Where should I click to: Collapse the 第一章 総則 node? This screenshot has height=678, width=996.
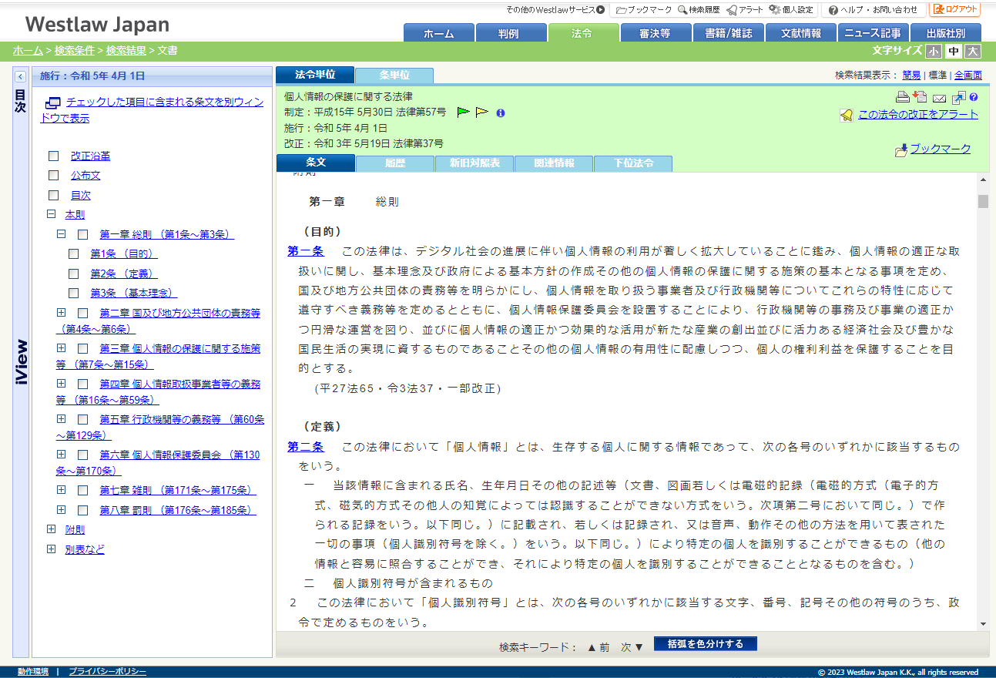coord(62,234)
